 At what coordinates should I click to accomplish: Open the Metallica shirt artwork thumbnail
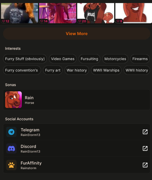click(x=96, y=13)
